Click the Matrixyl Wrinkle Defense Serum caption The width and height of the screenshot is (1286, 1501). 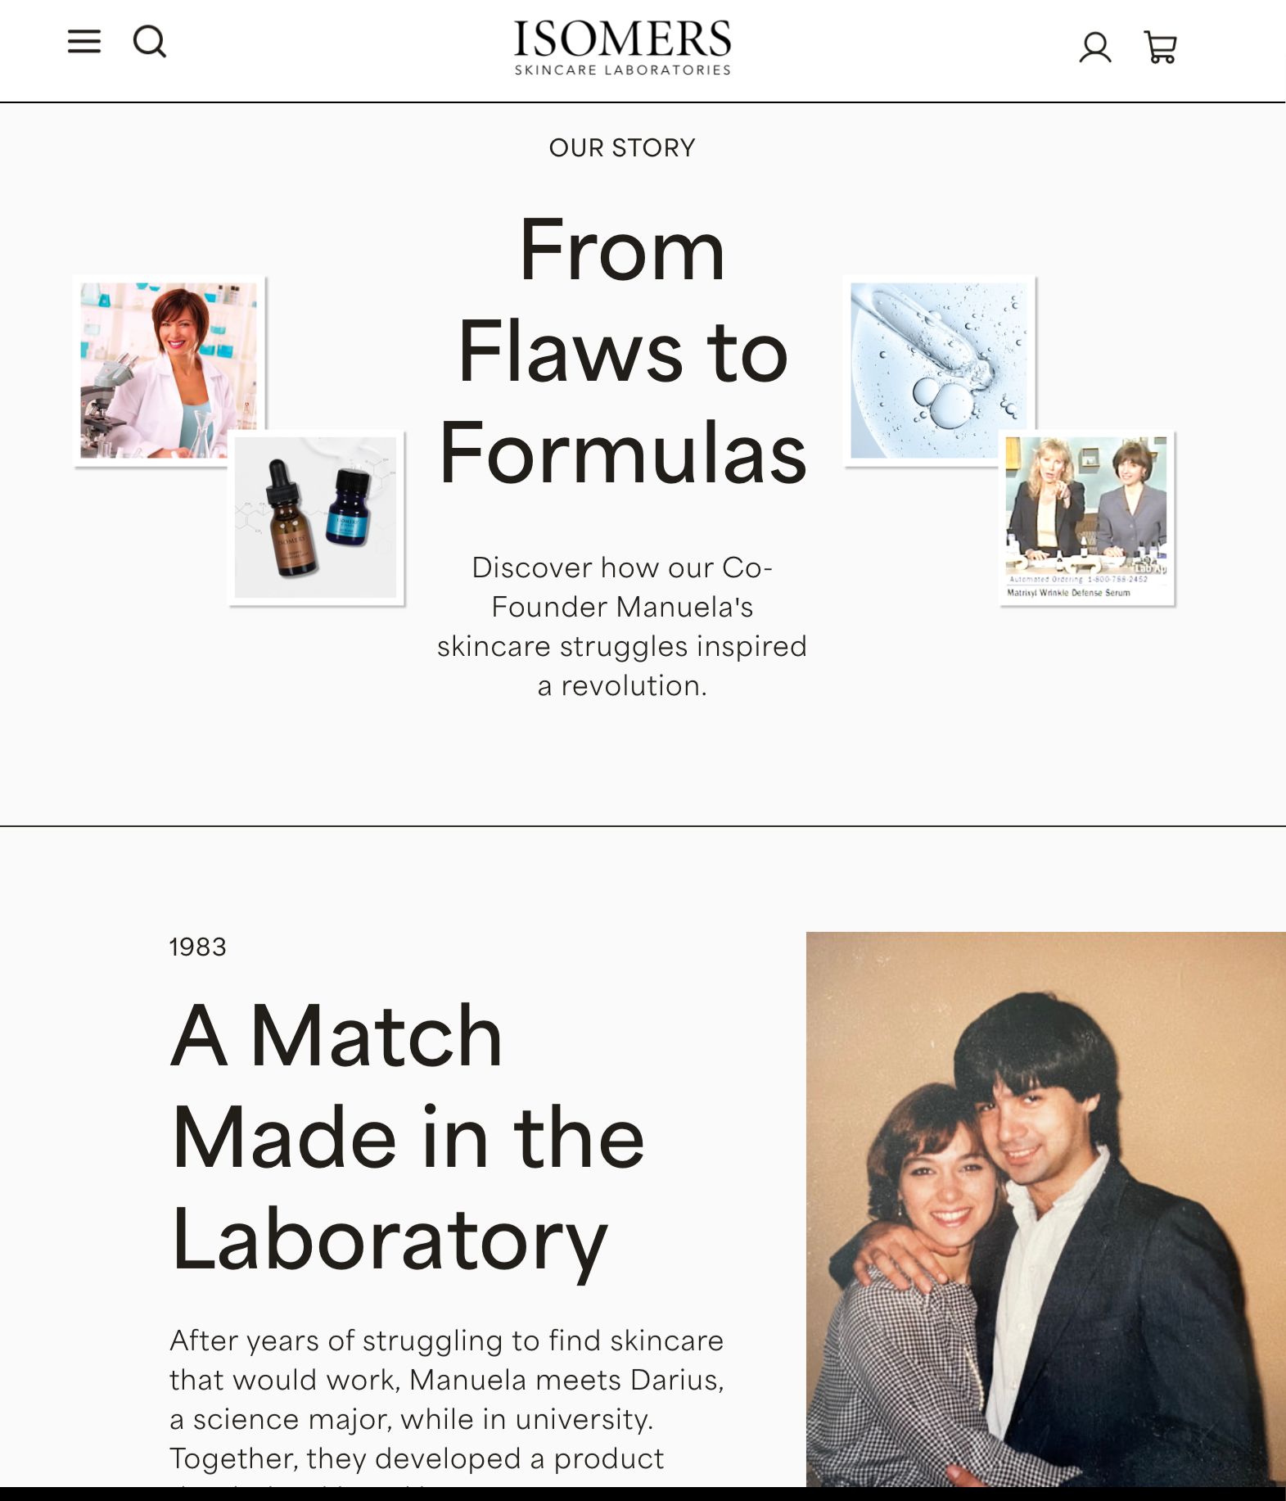[1068, 592]
